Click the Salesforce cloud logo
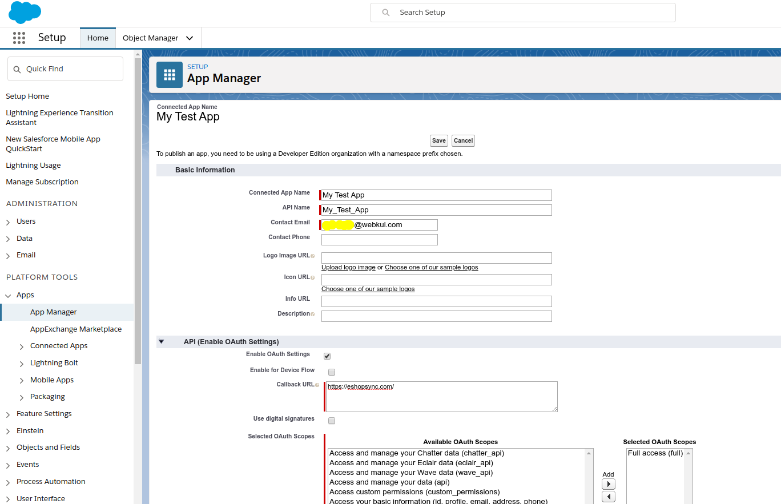Screen dimensions: 781x504 point(25,13)
